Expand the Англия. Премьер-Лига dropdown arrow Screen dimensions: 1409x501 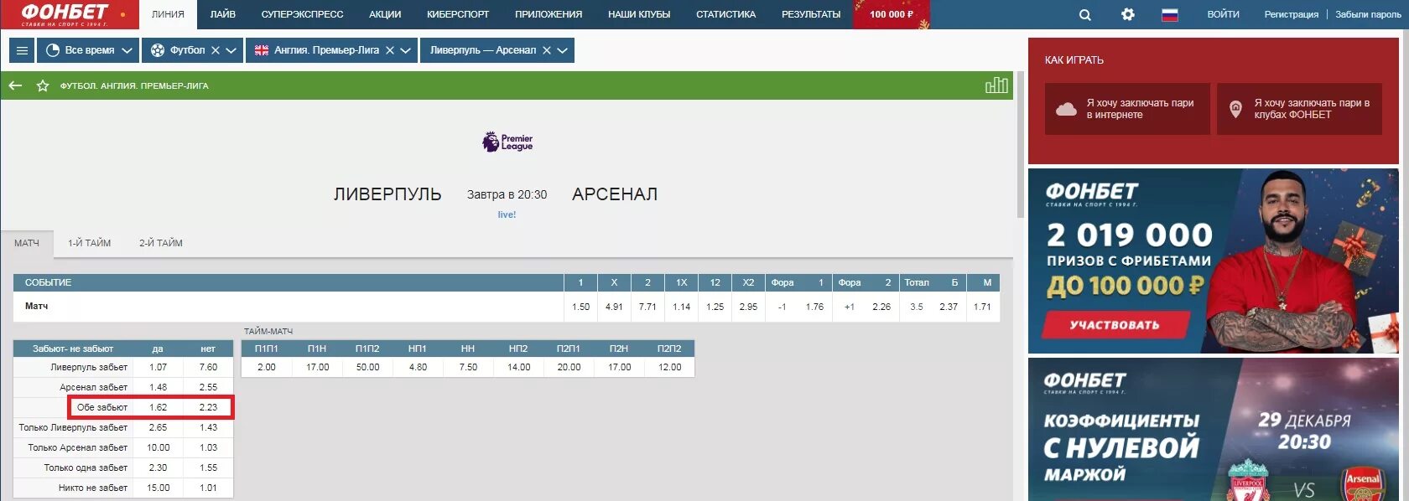point(406,50)
